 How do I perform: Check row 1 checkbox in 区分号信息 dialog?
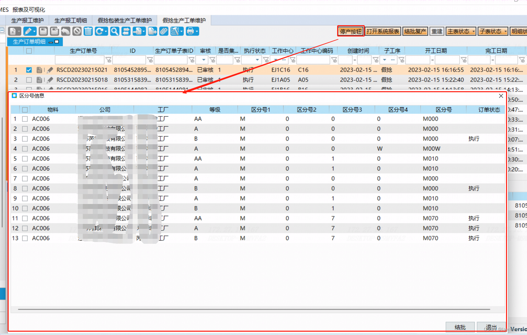[x=25, y=119]
